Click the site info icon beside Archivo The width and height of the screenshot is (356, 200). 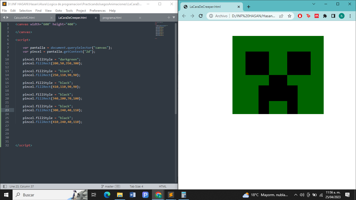point(211,16)
